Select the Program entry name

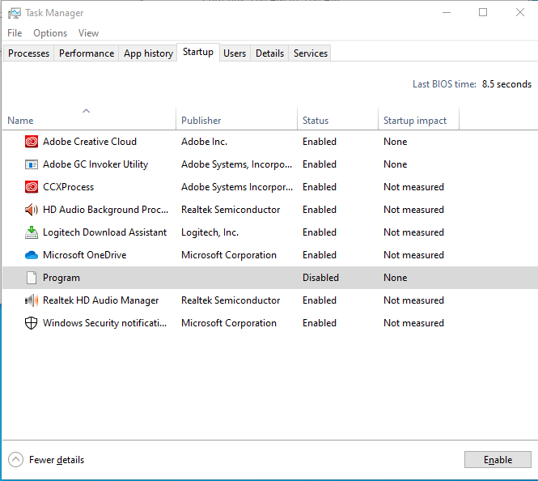(x=61, y=278)
